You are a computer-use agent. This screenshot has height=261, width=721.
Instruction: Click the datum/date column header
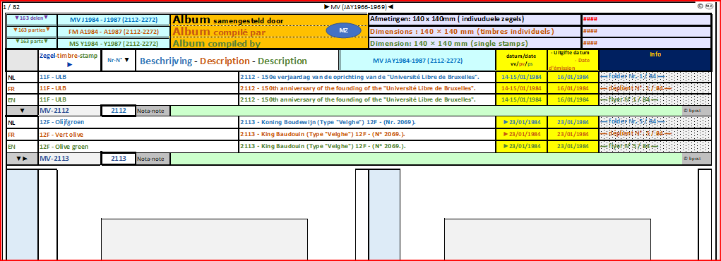[521, 60]
